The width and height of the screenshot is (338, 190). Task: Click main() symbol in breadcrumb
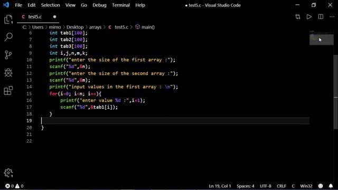(x=148, y=27)
